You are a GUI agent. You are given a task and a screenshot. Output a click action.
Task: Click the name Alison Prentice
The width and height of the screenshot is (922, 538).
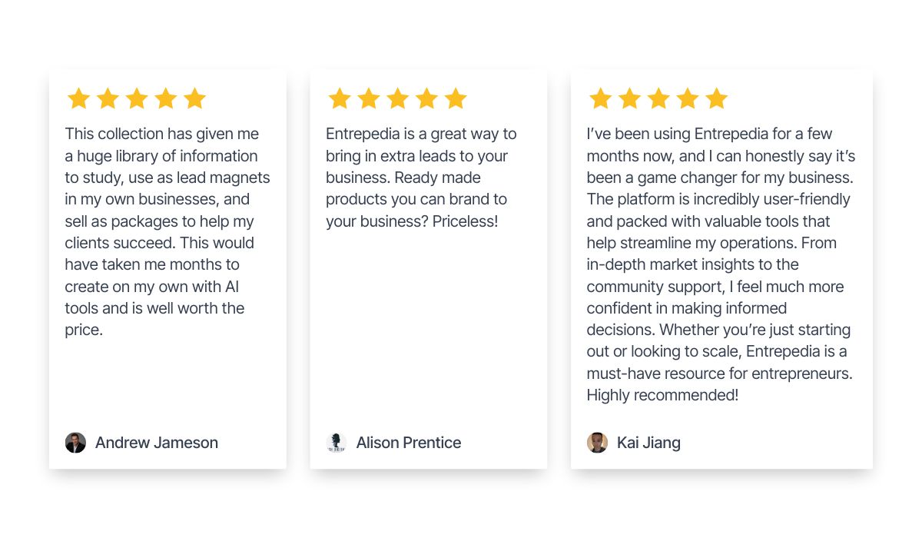pyautogui.click(x=409, y=443)
